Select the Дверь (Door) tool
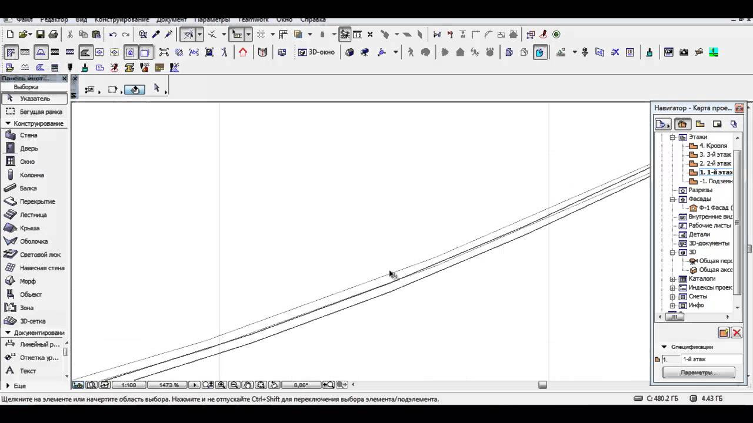This screenshot has height=423, width=753. click(x=34, y=149)
